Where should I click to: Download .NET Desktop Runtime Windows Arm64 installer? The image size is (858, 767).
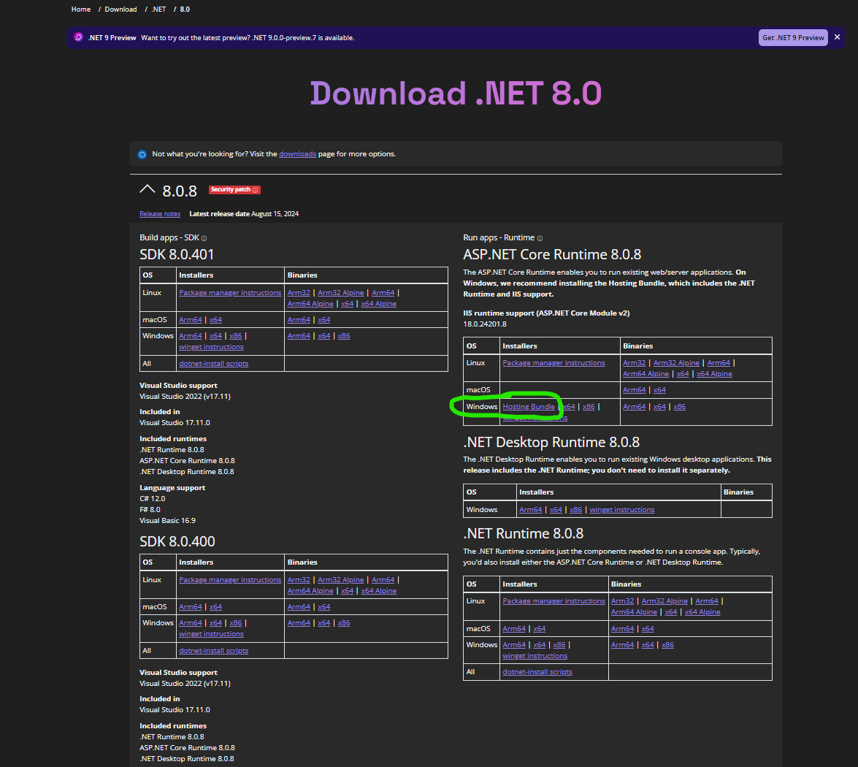click(x=530, y=510)
